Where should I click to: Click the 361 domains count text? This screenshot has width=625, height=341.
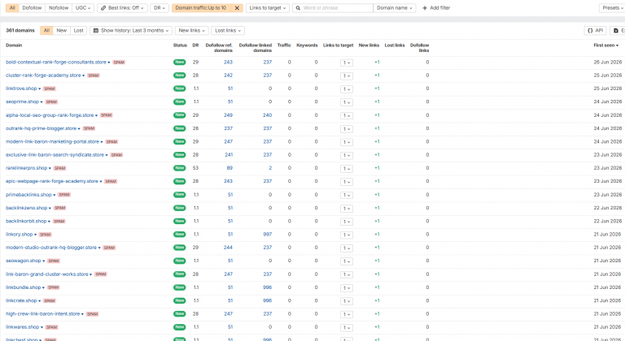(x=20, y=31)
